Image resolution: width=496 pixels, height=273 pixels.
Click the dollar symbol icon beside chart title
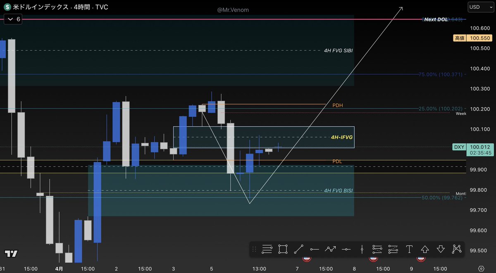pos(7,7)
